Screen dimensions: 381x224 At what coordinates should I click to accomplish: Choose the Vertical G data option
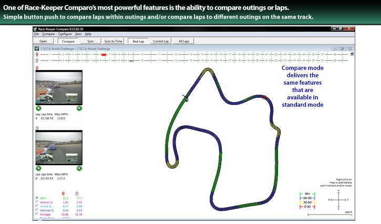[36, 211]
